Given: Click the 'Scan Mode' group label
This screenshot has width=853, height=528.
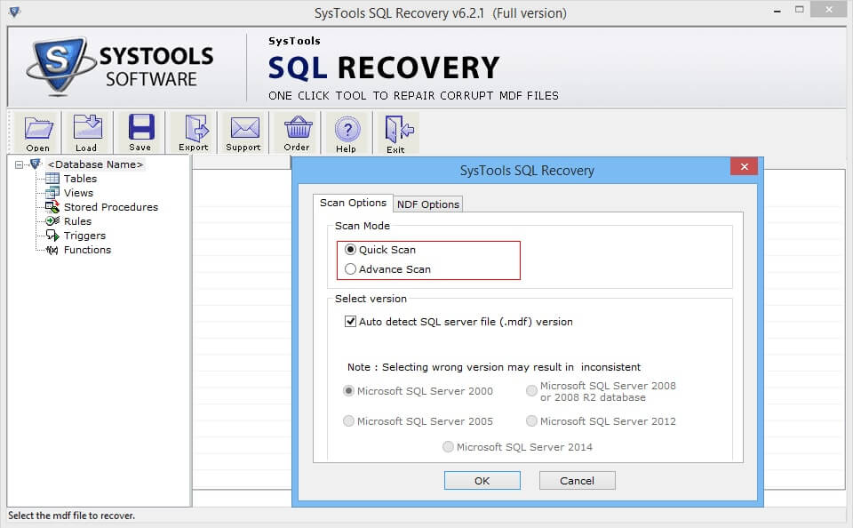Looking at the screenshot, I should point(363,226).
